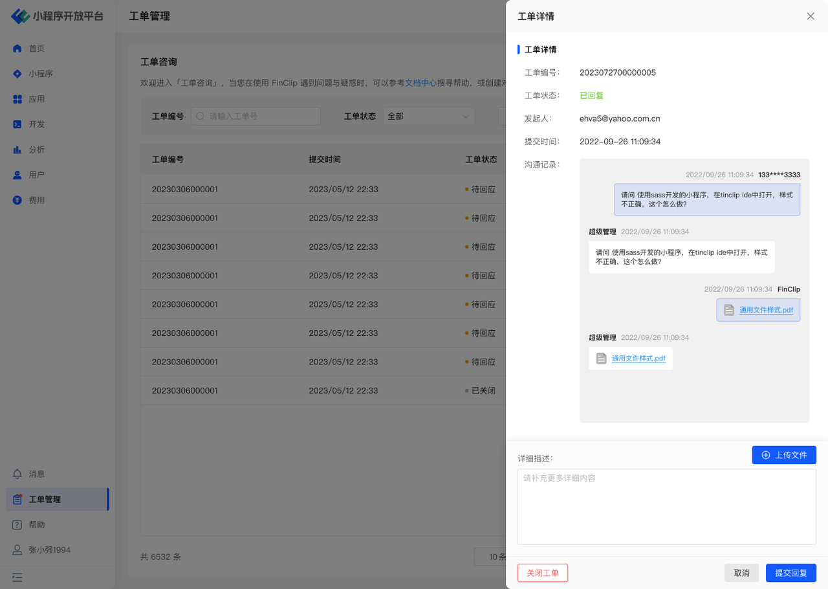Click the detailed description text area

coord(666,506)
